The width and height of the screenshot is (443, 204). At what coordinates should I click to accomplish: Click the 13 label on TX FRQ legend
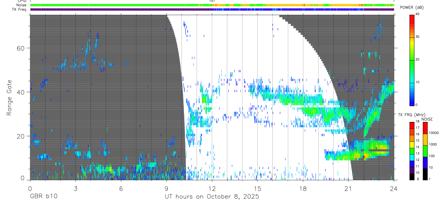point(417,153)
